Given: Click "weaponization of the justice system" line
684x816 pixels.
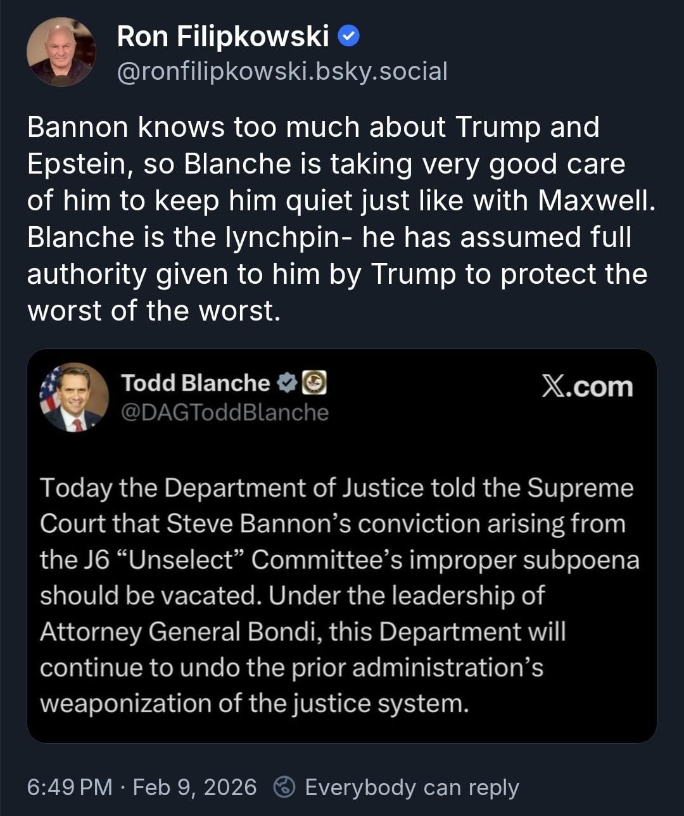Looking at the screenshot, I should (255, 703).
